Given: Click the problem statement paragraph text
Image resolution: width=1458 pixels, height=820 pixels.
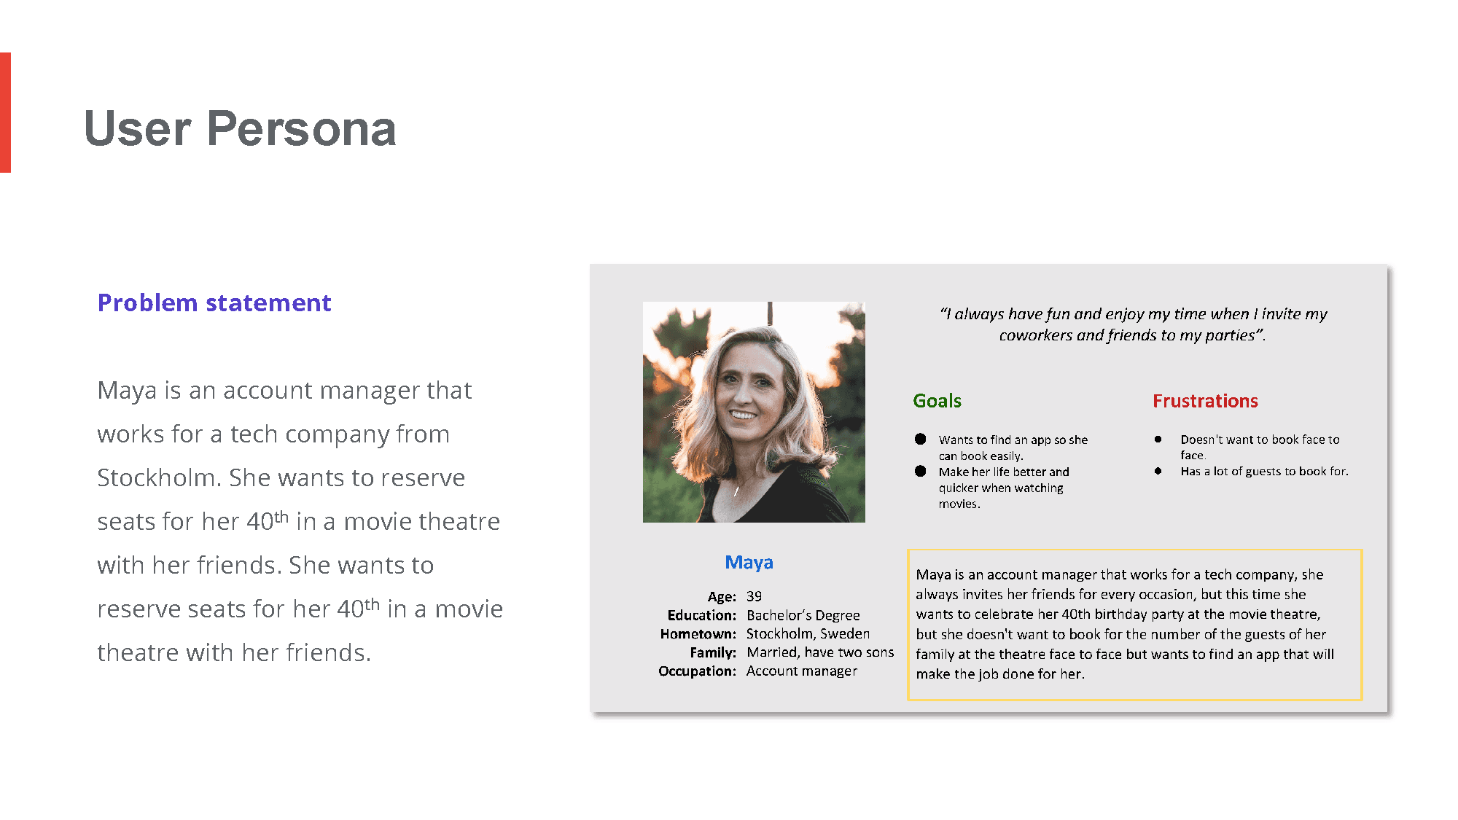Looking at the screenshot, I should tap(299, 521).
